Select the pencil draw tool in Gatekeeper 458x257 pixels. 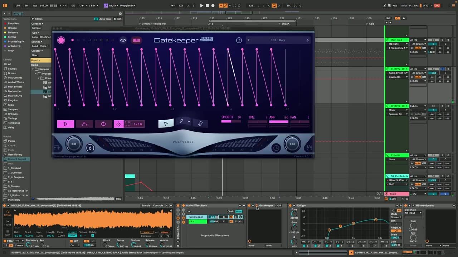[181, 122]
